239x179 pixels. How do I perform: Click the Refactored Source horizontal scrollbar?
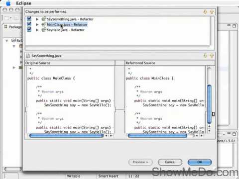(158, 136)
